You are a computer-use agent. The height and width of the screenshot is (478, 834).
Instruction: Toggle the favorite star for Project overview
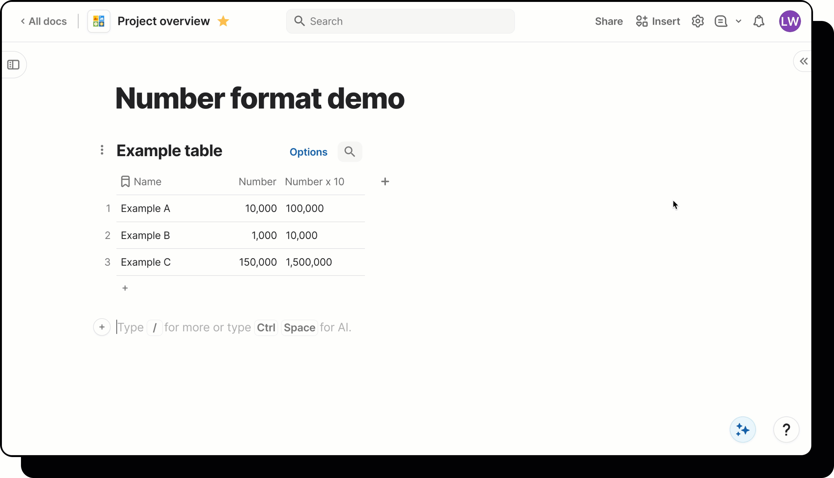tap(223, 21)
